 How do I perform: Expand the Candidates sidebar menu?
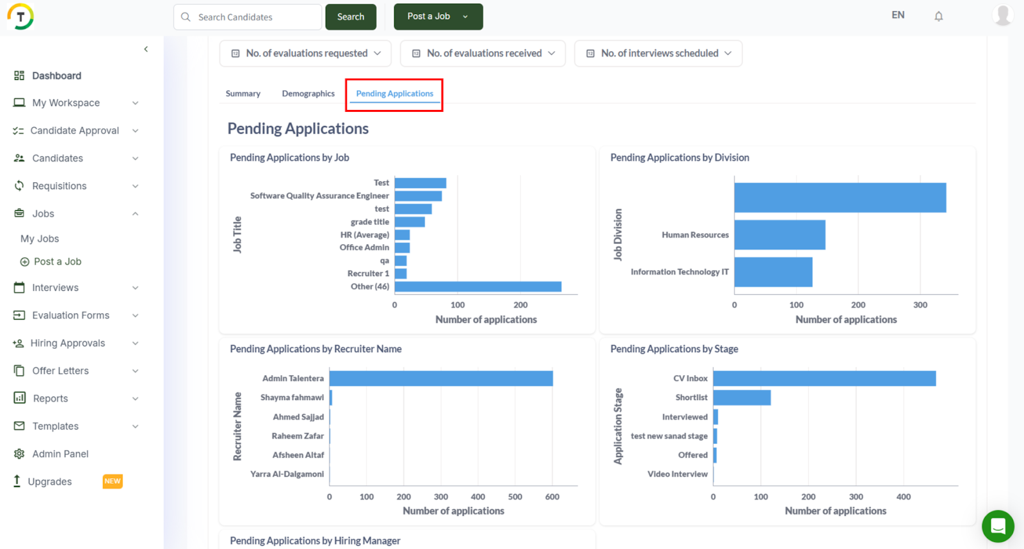(x=135, y=159)
